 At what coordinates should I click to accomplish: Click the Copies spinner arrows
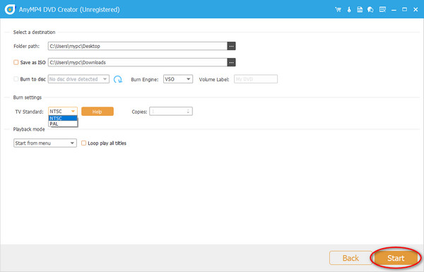pyautogui.click(x=188, y=111)
